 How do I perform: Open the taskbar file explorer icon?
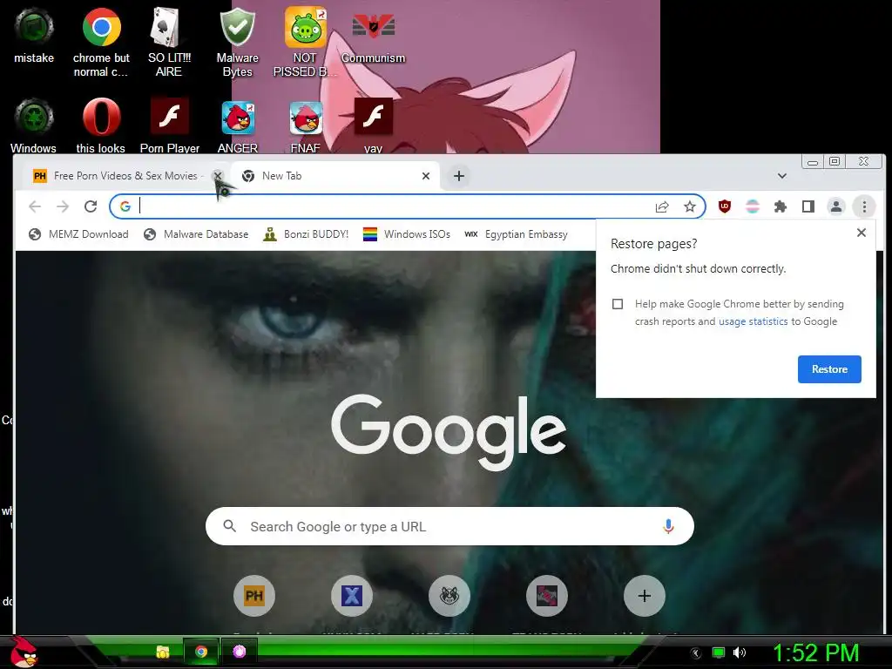tap(163, 652)
